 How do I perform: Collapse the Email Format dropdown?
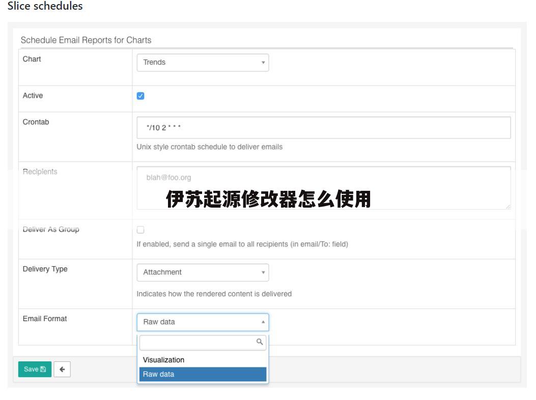[x=203, y=322]
